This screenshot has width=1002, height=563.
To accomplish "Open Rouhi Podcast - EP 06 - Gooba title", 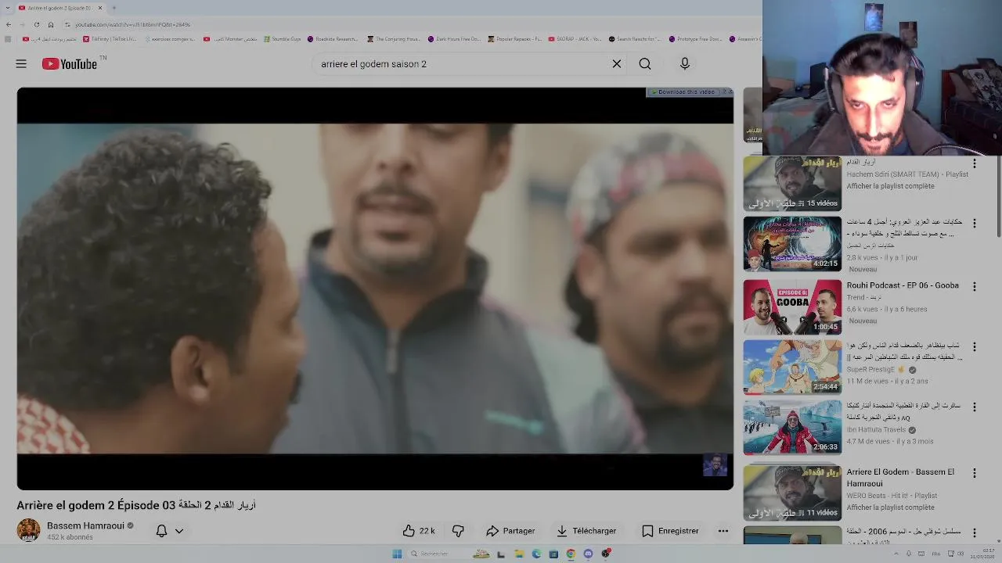I will [903, 285].
